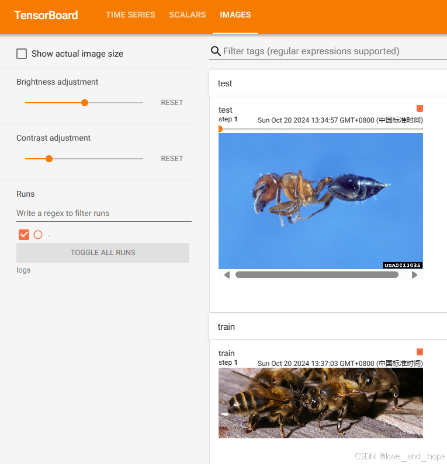This screenshot has width=447, height=464.
Task: Collapse the train tag group header
Action: coord(328,327)
